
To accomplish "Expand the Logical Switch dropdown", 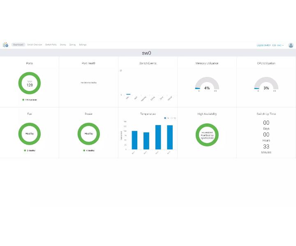I will coord(270,45).
